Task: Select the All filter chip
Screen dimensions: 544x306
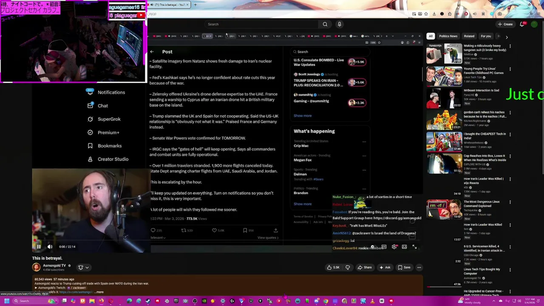Action: click(x=431, y=36)
